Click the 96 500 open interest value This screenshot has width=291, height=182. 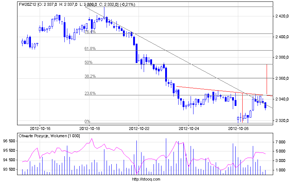(x=9, y=141)
